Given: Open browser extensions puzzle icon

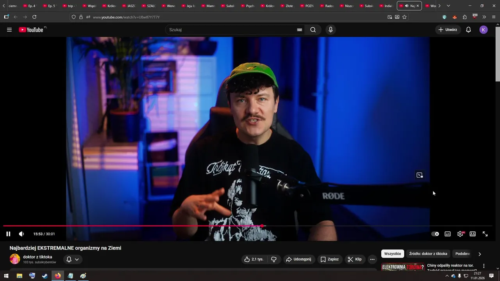Looking at the screenshot, I should coord(464,17).
